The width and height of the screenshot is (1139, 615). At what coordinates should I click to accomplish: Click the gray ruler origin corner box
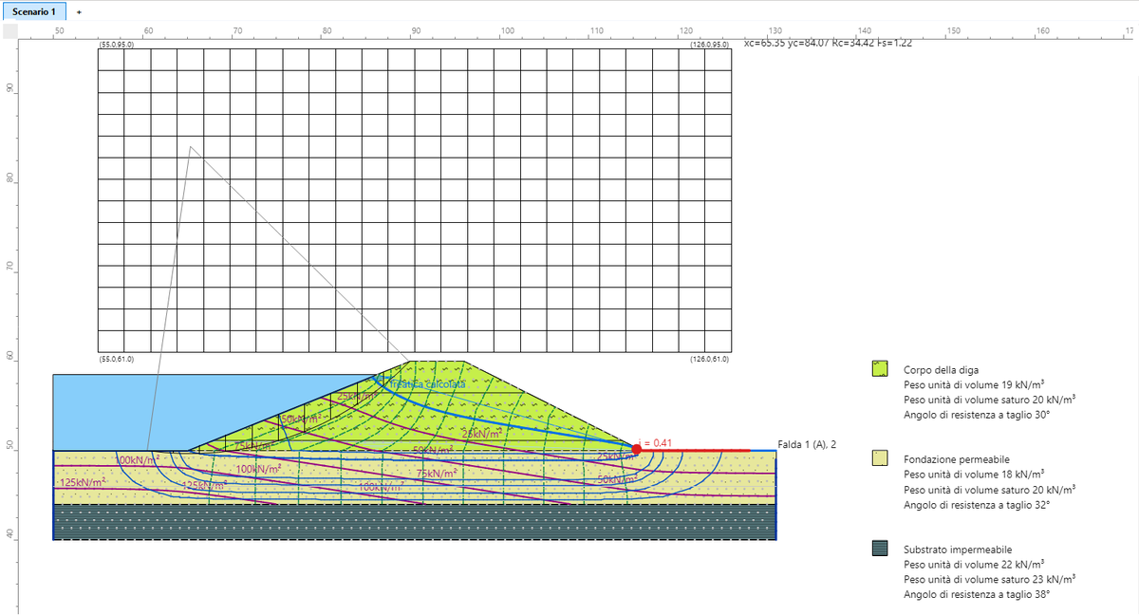(9, 31)
